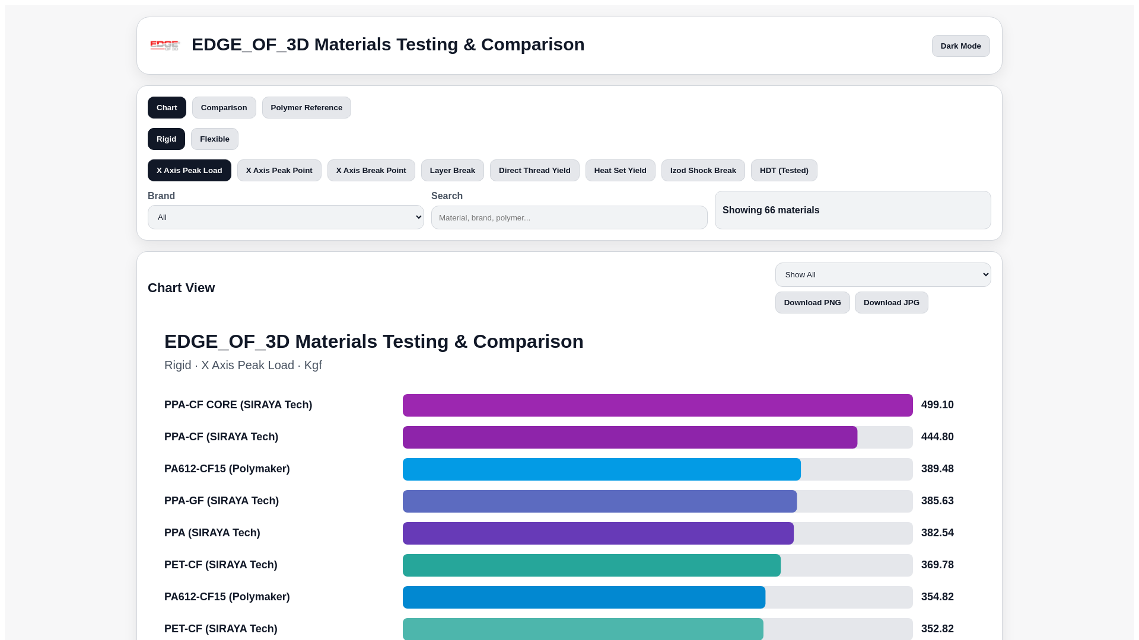Select the Direct Thread Yield metric

pyautogui.click(x=534, y=170)
